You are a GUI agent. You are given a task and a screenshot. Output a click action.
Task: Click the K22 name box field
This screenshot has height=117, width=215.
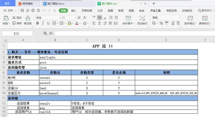click(x=16, y=34)
